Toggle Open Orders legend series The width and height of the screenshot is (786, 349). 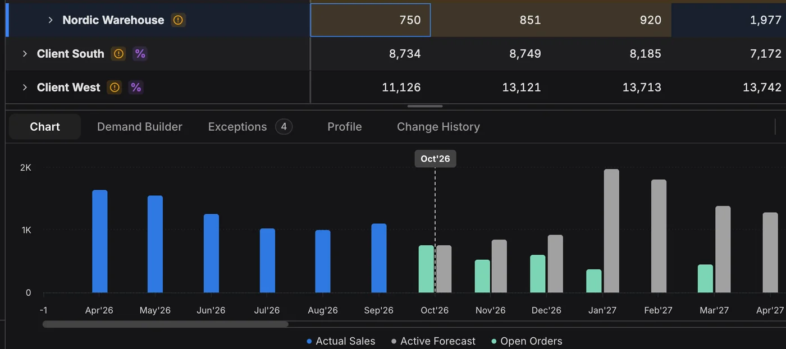click(x=527, y=341)
